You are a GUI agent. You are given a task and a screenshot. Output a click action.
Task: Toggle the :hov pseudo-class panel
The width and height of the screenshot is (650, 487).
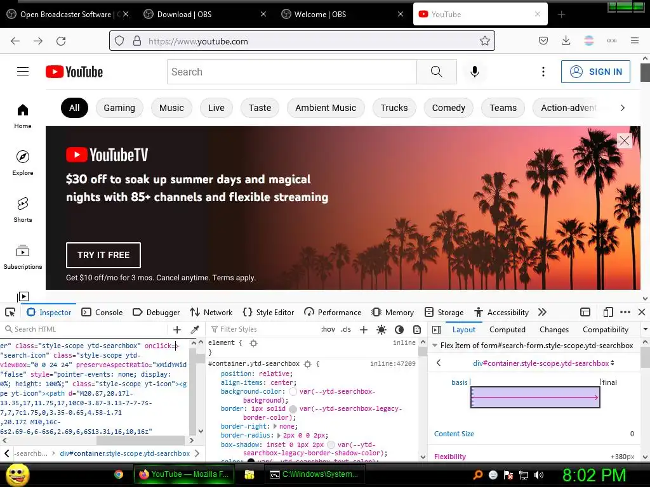click(328, 330)
